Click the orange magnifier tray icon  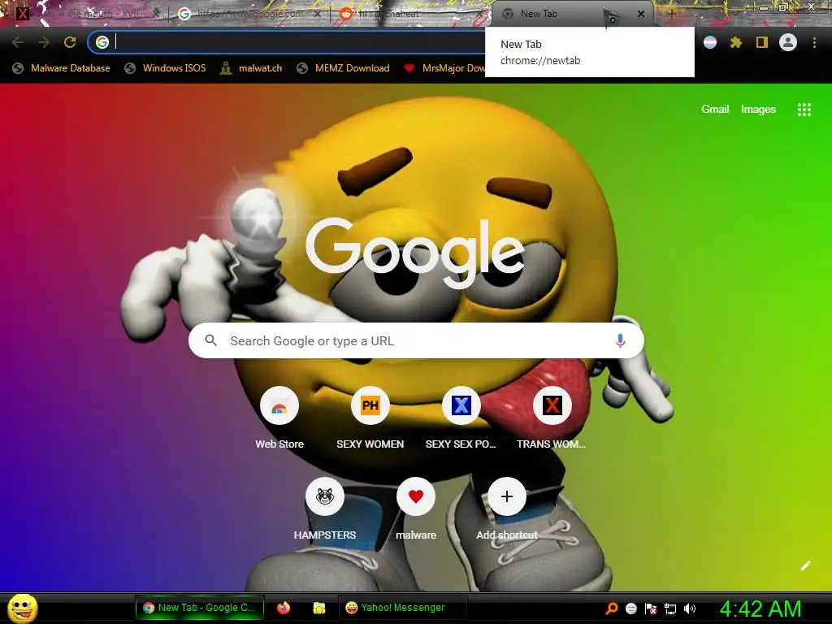coord(611,609)
